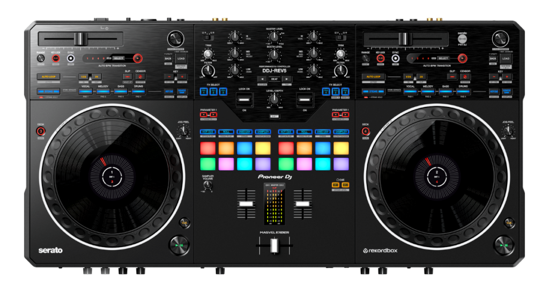Choose left SAVED LOOP pad mode
Viewport: 549px width, 292px height.
(x=244, y=132)
